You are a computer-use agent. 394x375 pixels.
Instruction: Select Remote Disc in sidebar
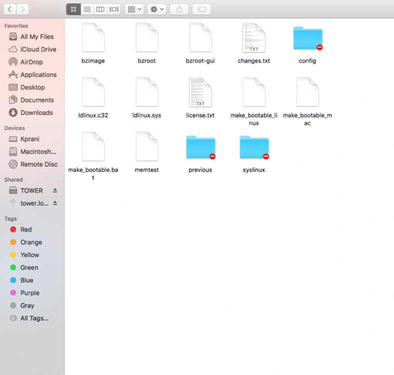pyautogui.click(x=32, y=164)
